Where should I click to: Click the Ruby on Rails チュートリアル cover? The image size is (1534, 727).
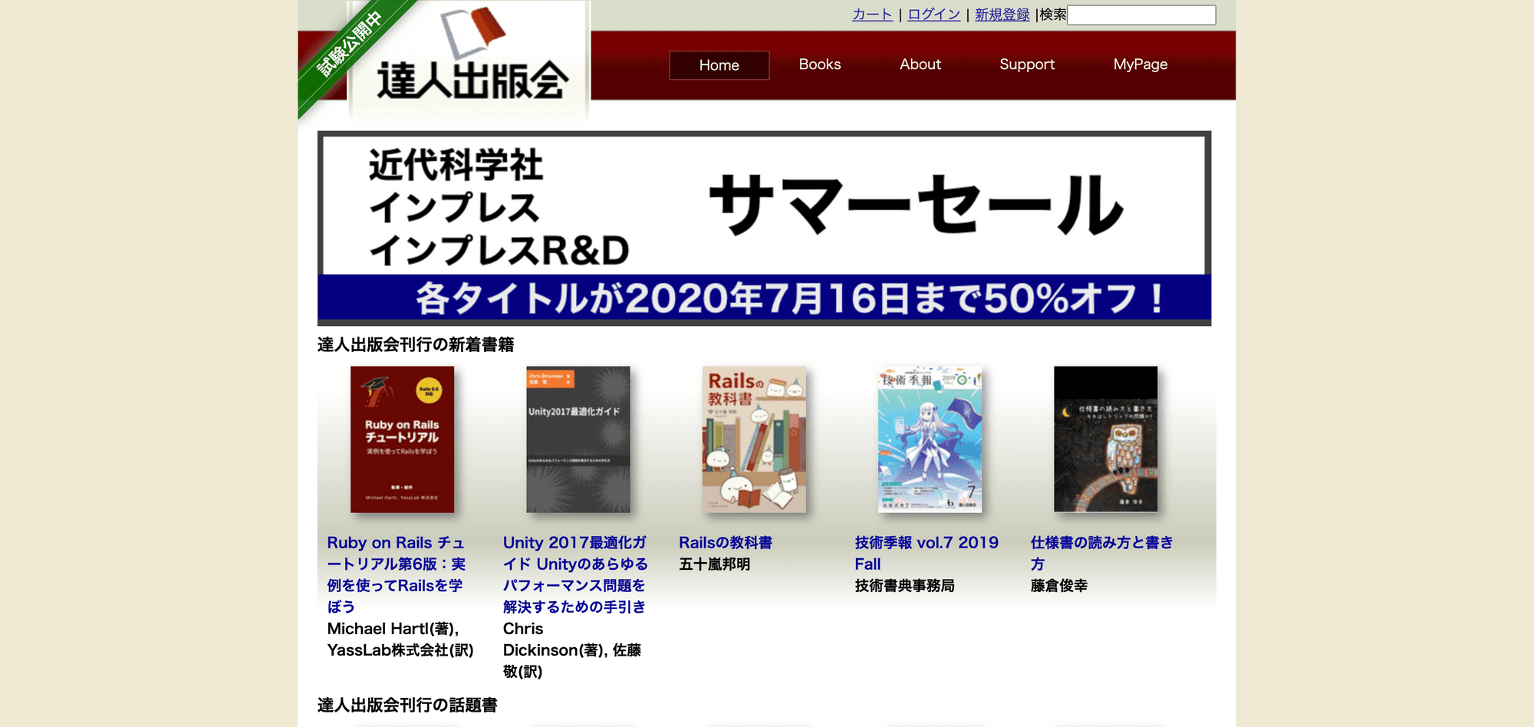402,439
